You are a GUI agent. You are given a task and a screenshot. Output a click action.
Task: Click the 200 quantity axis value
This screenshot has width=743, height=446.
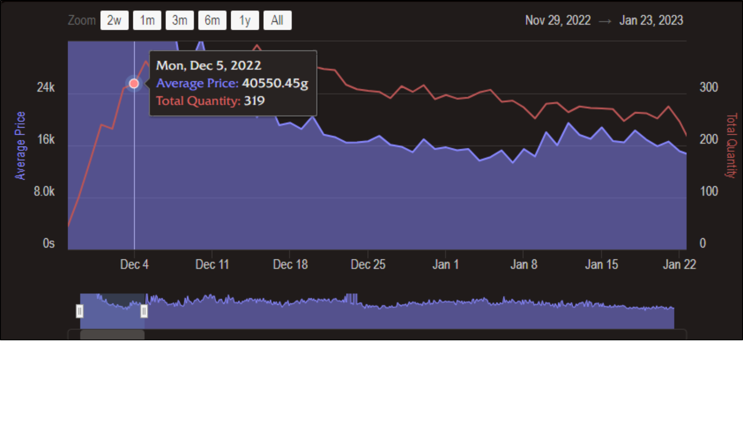point(709,139)
